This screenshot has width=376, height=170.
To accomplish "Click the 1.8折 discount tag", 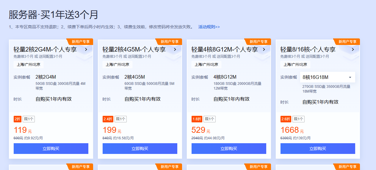I will 197,119.
